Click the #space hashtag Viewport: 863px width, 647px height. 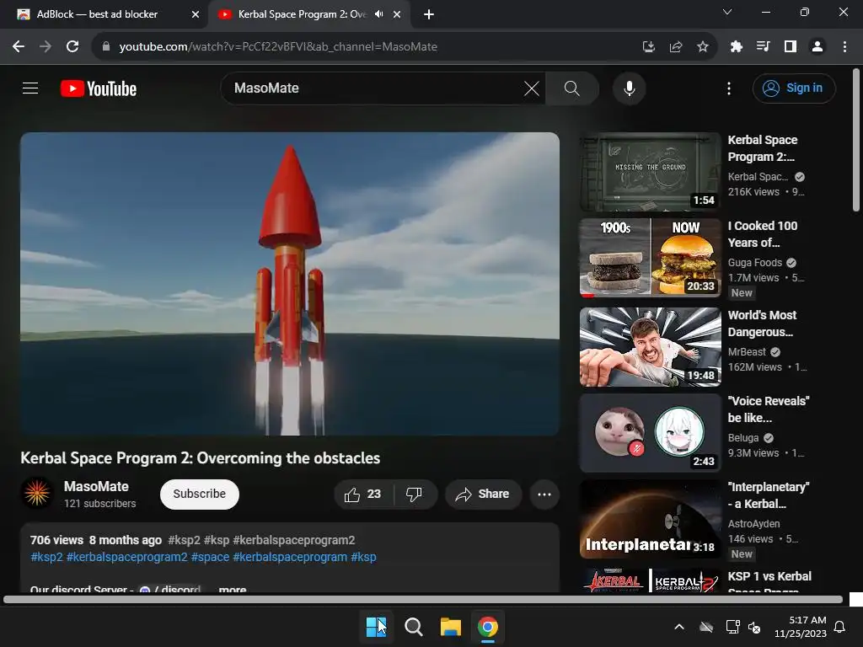210,557
